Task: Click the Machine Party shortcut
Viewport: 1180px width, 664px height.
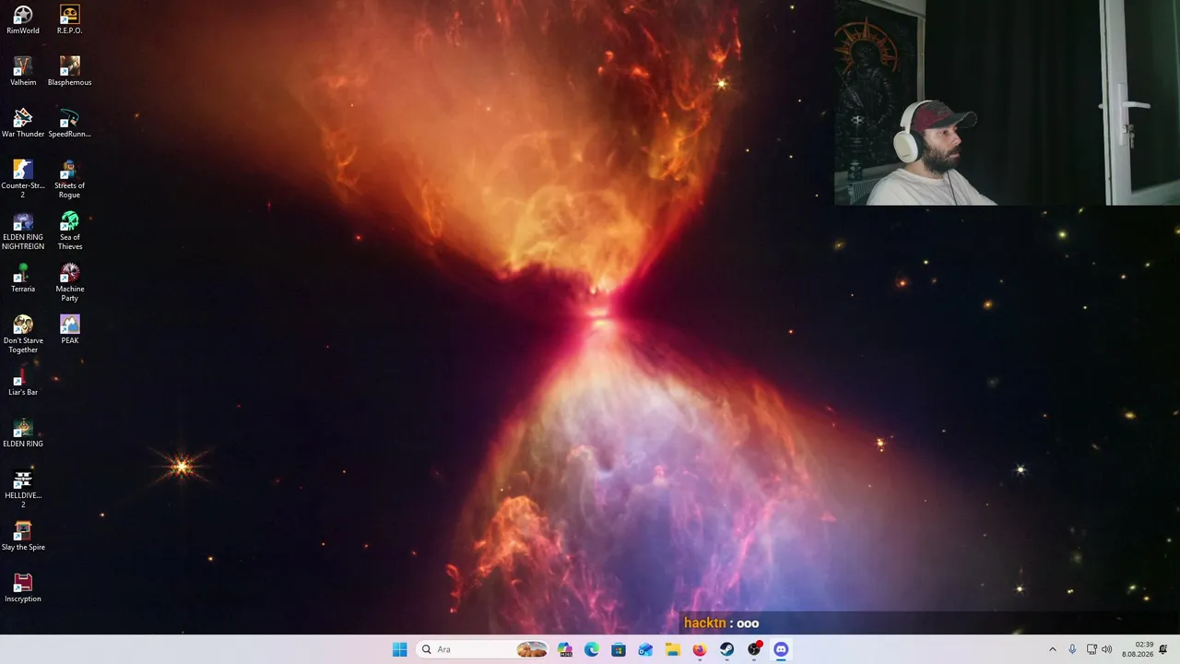Action: 70,283
